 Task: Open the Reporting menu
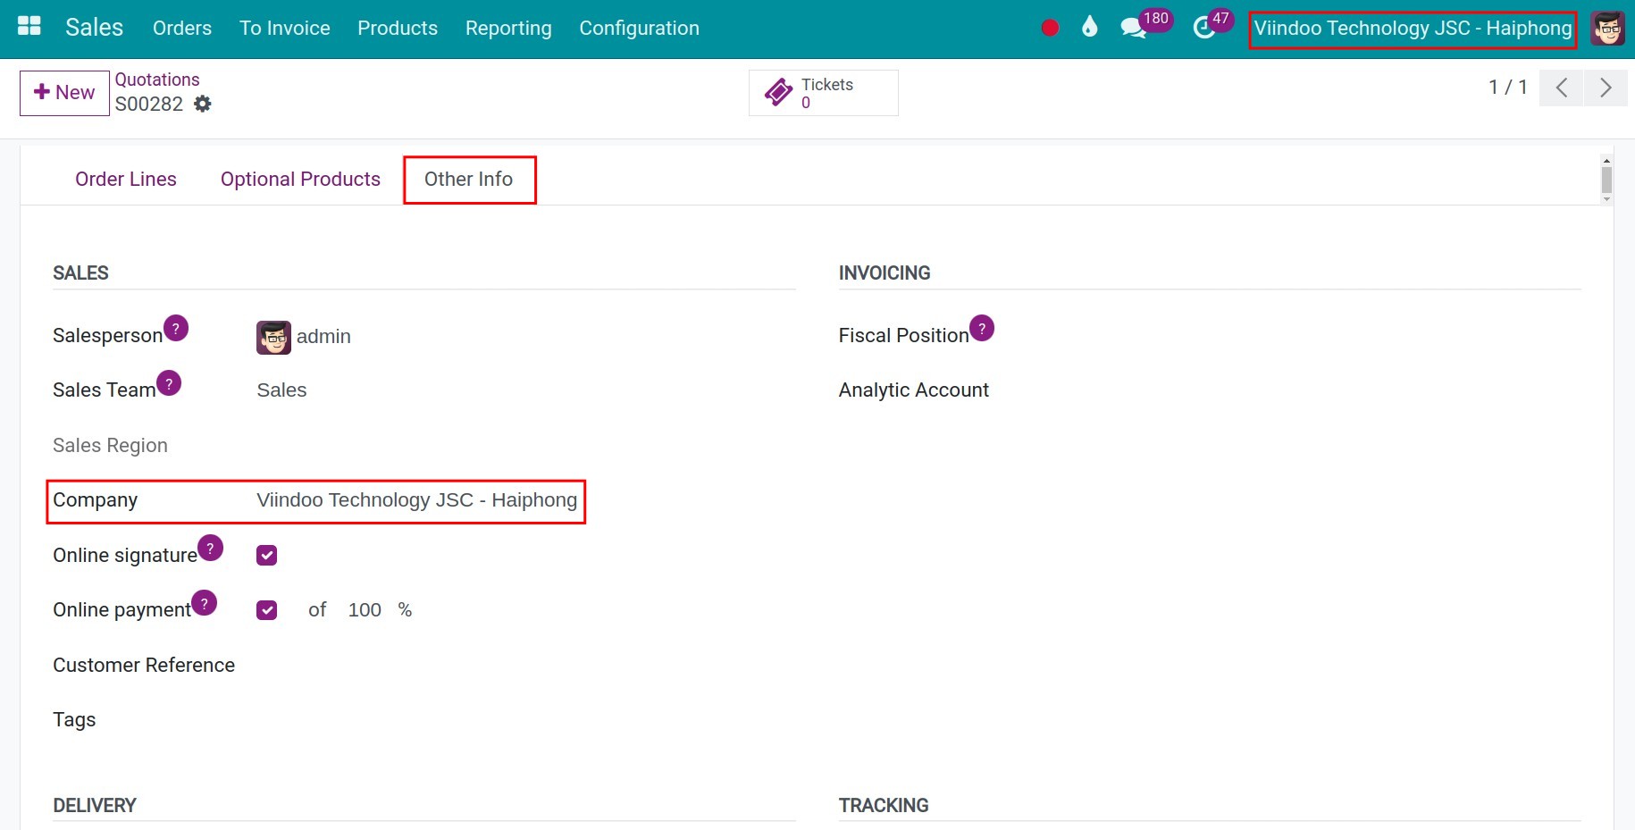pos(508,29)
